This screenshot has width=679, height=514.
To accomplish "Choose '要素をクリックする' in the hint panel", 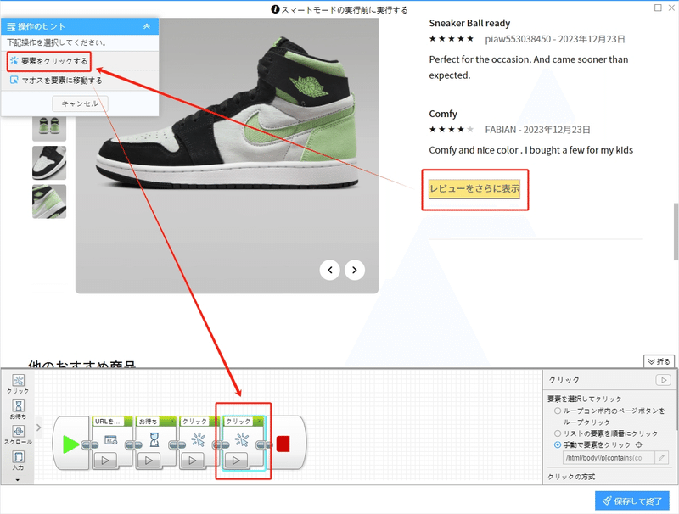I will [49, 61].
